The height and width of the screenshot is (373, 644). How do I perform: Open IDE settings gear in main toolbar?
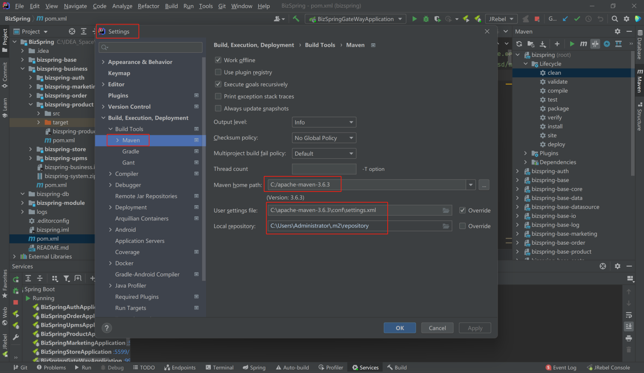[626, 19]
